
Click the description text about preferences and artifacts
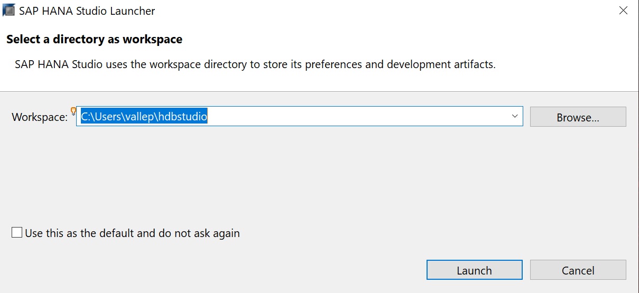point(255,65)
